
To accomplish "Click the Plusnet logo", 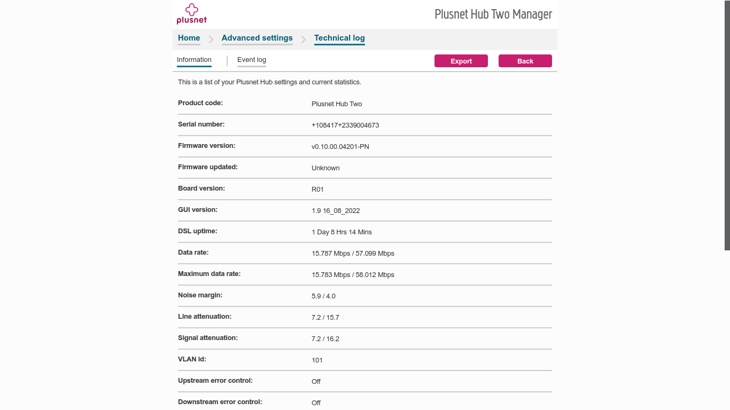I will 191,13.
